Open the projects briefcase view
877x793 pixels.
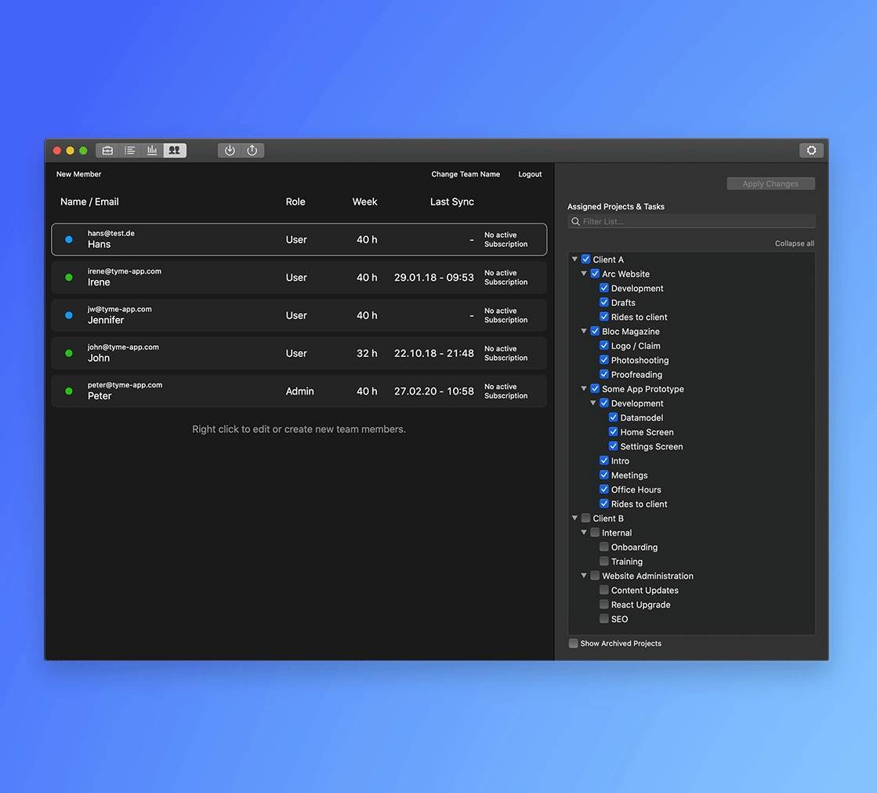tap(107, 151)
